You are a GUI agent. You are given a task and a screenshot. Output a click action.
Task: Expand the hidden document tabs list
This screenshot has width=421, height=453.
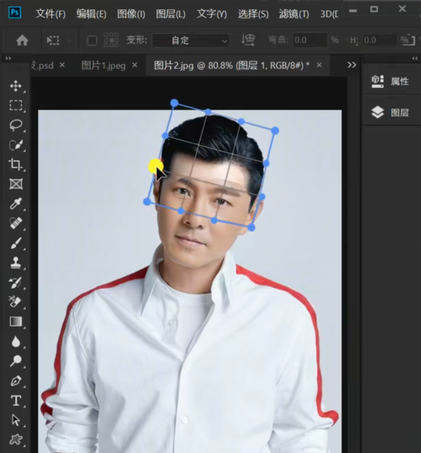351,65
